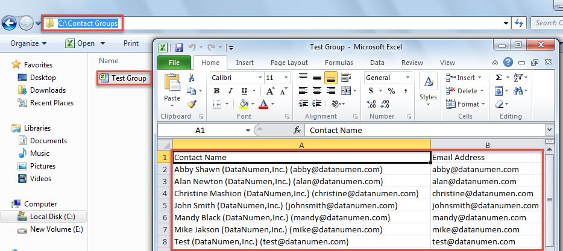This screenshot has height=251, width=563.
Task: Expand the formula bar chevron
Action: click(x=549, y=130)
